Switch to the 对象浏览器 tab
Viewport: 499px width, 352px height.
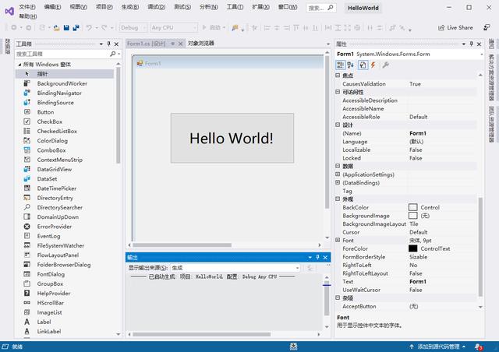pyautogui.click(x=200, y=44)
